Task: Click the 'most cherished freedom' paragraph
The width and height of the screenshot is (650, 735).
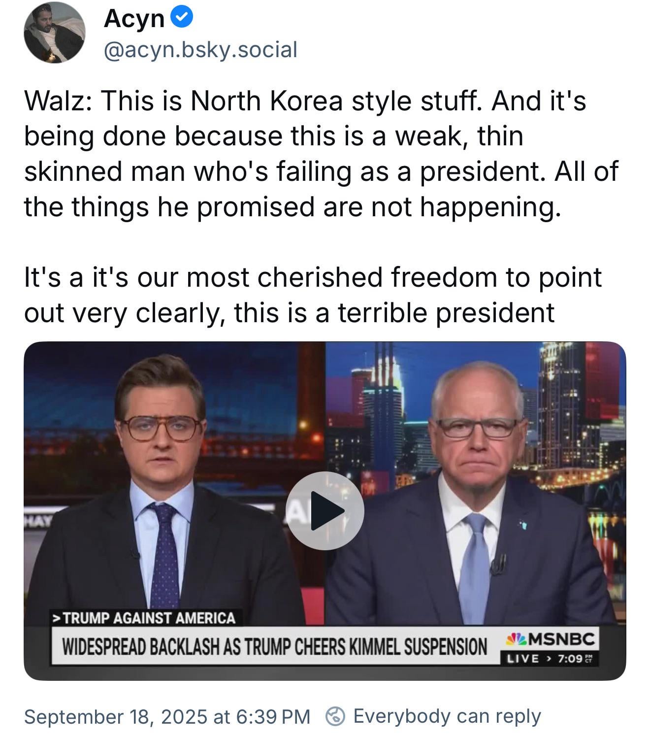Action: pos(313,295)
